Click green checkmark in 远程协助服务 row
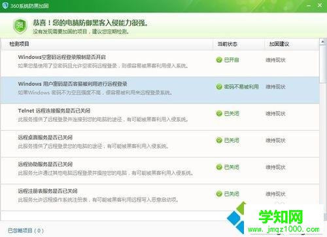327x237 pixels. pos(219,167)
